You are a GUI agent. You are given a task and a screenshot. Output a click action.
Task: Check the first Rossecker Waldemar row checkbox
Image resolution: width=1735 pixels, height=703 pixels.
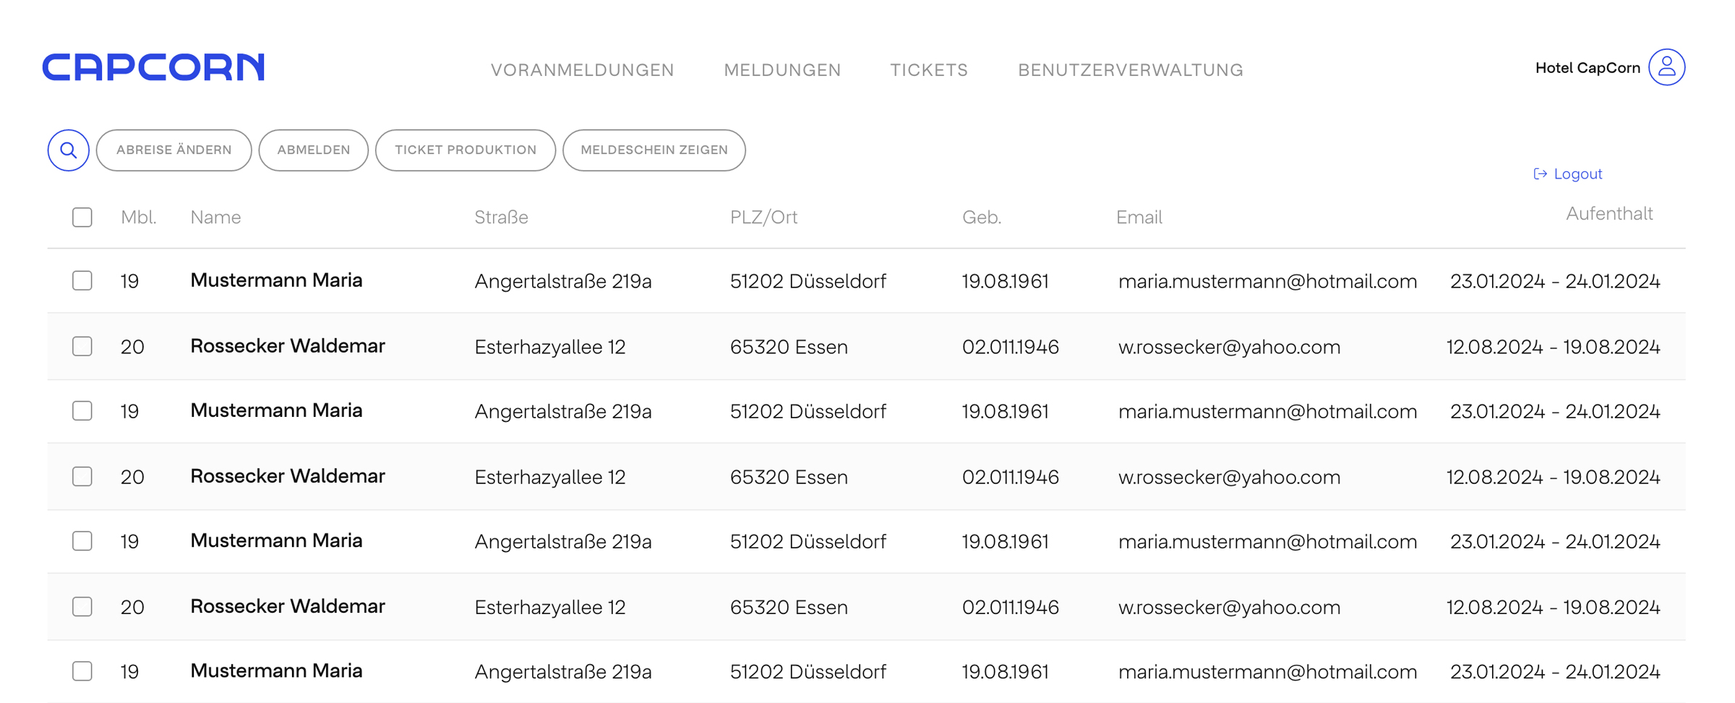(82, 346)
